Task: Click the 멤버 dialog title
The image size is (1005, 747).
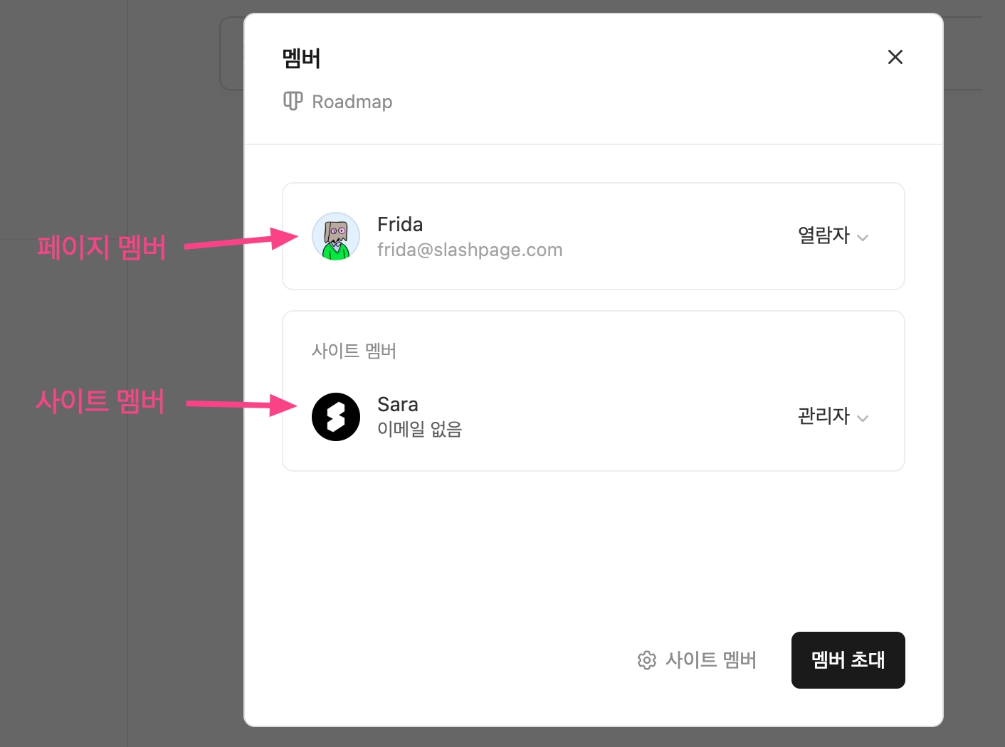Action: (x=302, y=58)
